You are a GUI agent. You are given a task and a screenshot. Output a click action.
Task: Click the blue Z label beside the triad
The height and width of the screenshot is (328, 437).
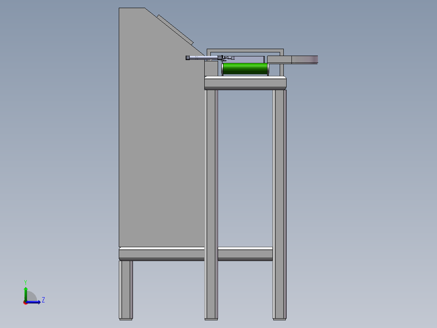pos(43,300)
